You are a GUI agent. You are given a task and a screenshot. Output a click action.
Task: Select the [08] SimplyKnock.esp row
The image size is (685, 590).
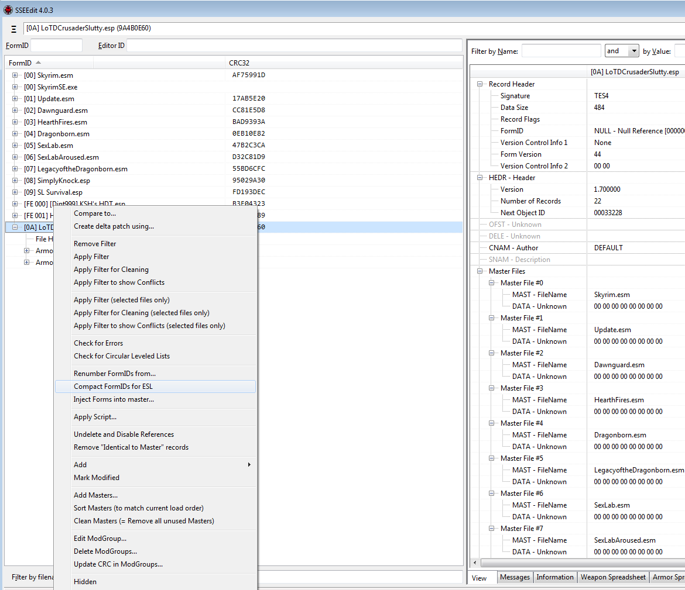(234, 181)
